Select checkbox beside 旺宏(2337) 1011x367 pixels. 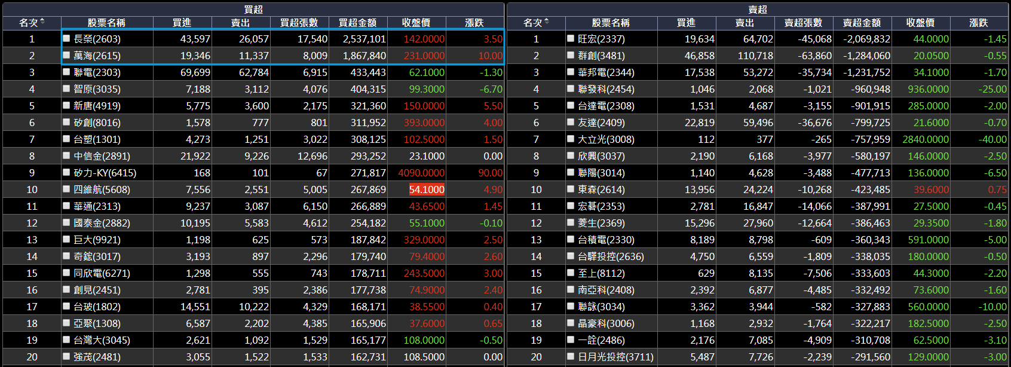pyautogui.click(x=571, y=38)
